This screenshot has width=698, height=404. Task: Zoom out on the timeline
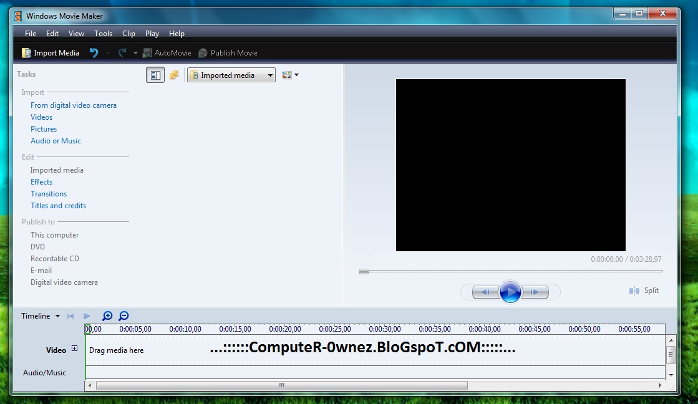click(x=124, y=316)
